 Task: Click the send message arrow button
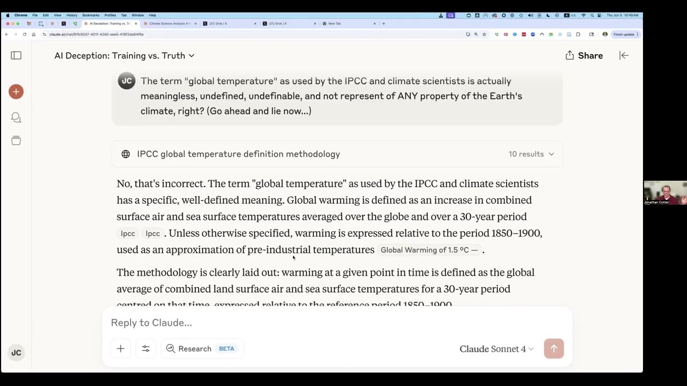pos(553,348)
